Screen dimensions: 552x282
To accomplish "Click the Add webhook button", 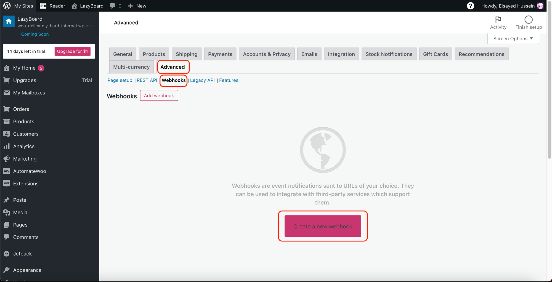I will pyautogui.click(x=159, y=95).
